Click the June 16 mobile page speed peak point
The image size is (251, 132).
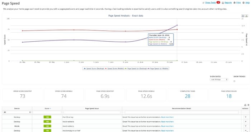tap(177, 25)
